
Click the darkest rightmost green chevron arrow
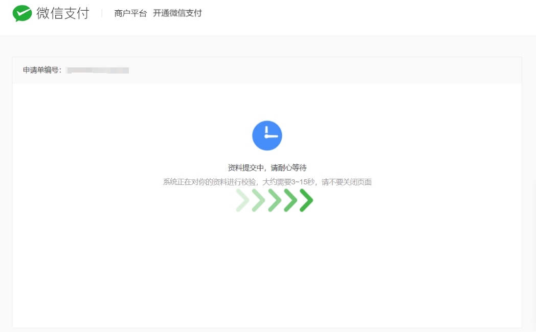tap(306, 200)
